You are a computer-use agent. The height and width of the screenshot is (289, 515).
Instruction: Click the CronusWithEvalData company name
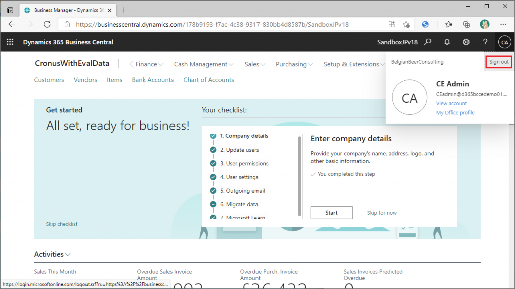point(72,63)
